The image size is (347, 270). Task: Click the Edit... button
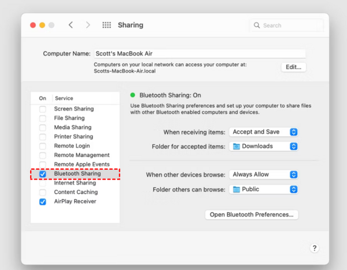(293, 67)
